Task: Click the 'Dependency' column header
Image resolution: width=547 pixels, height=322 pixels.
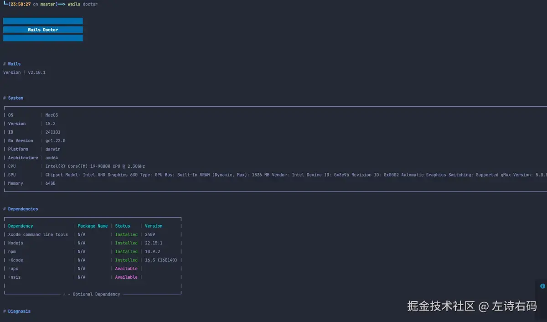Action: (21, 226)
